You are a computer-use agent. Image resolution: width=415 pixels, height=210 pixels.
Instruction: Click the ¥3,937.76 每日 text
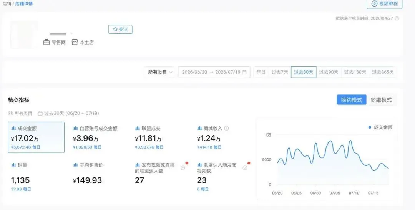pyautogui.click(x=149, y=147)
